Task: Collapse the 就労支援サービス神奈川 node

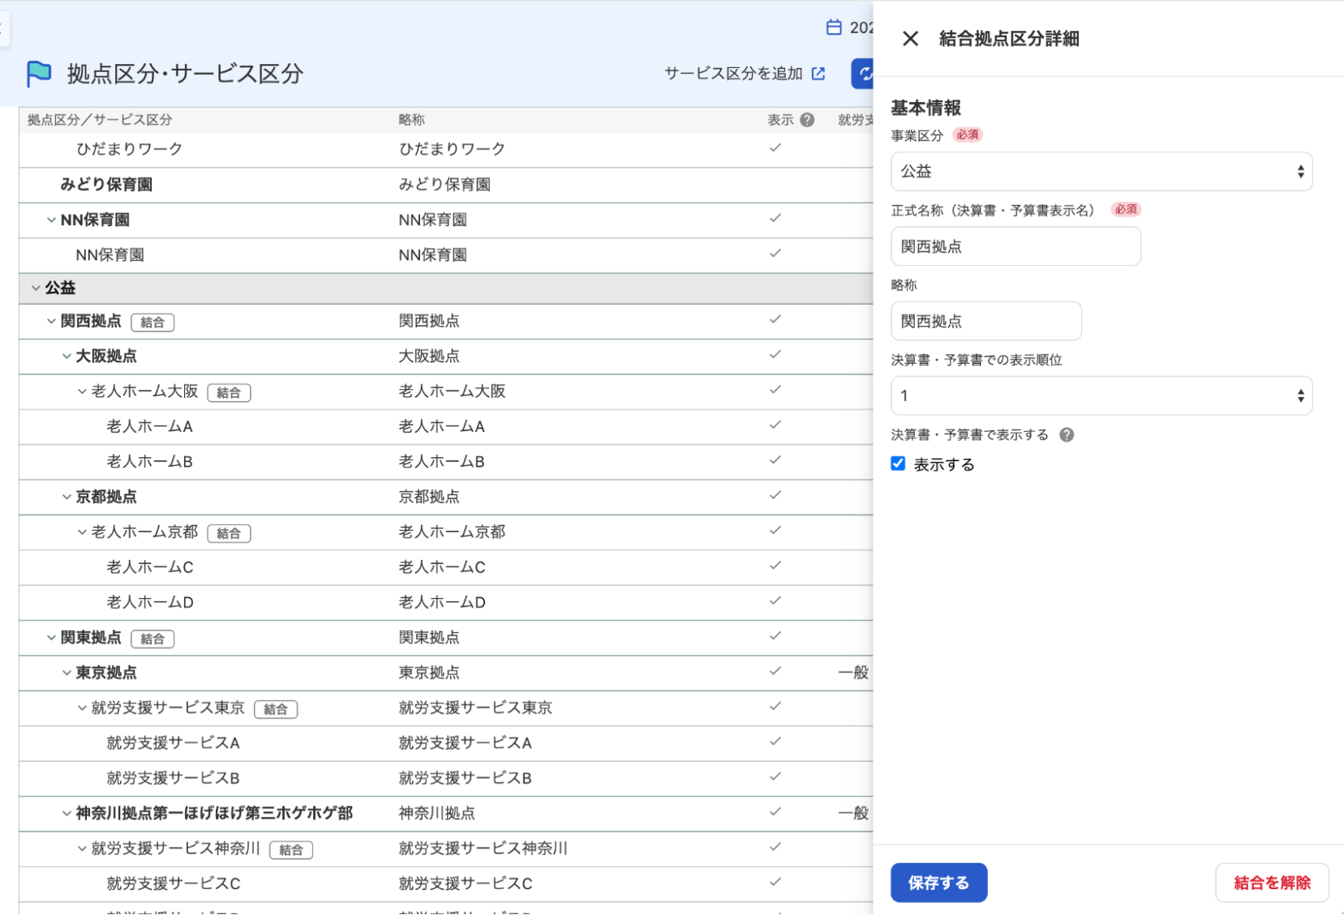Action: click(82, 849)
